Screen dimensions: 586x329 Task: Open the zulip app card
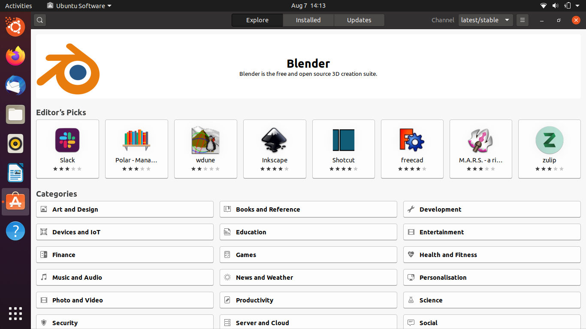(550, 149)
